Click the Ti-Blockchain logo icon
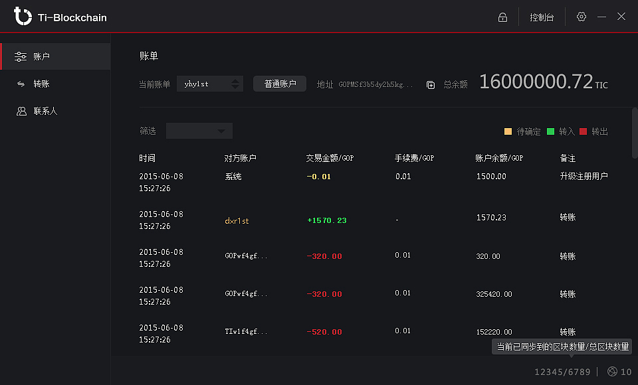The width and height of the screenshot is (638, 385). 23,17
